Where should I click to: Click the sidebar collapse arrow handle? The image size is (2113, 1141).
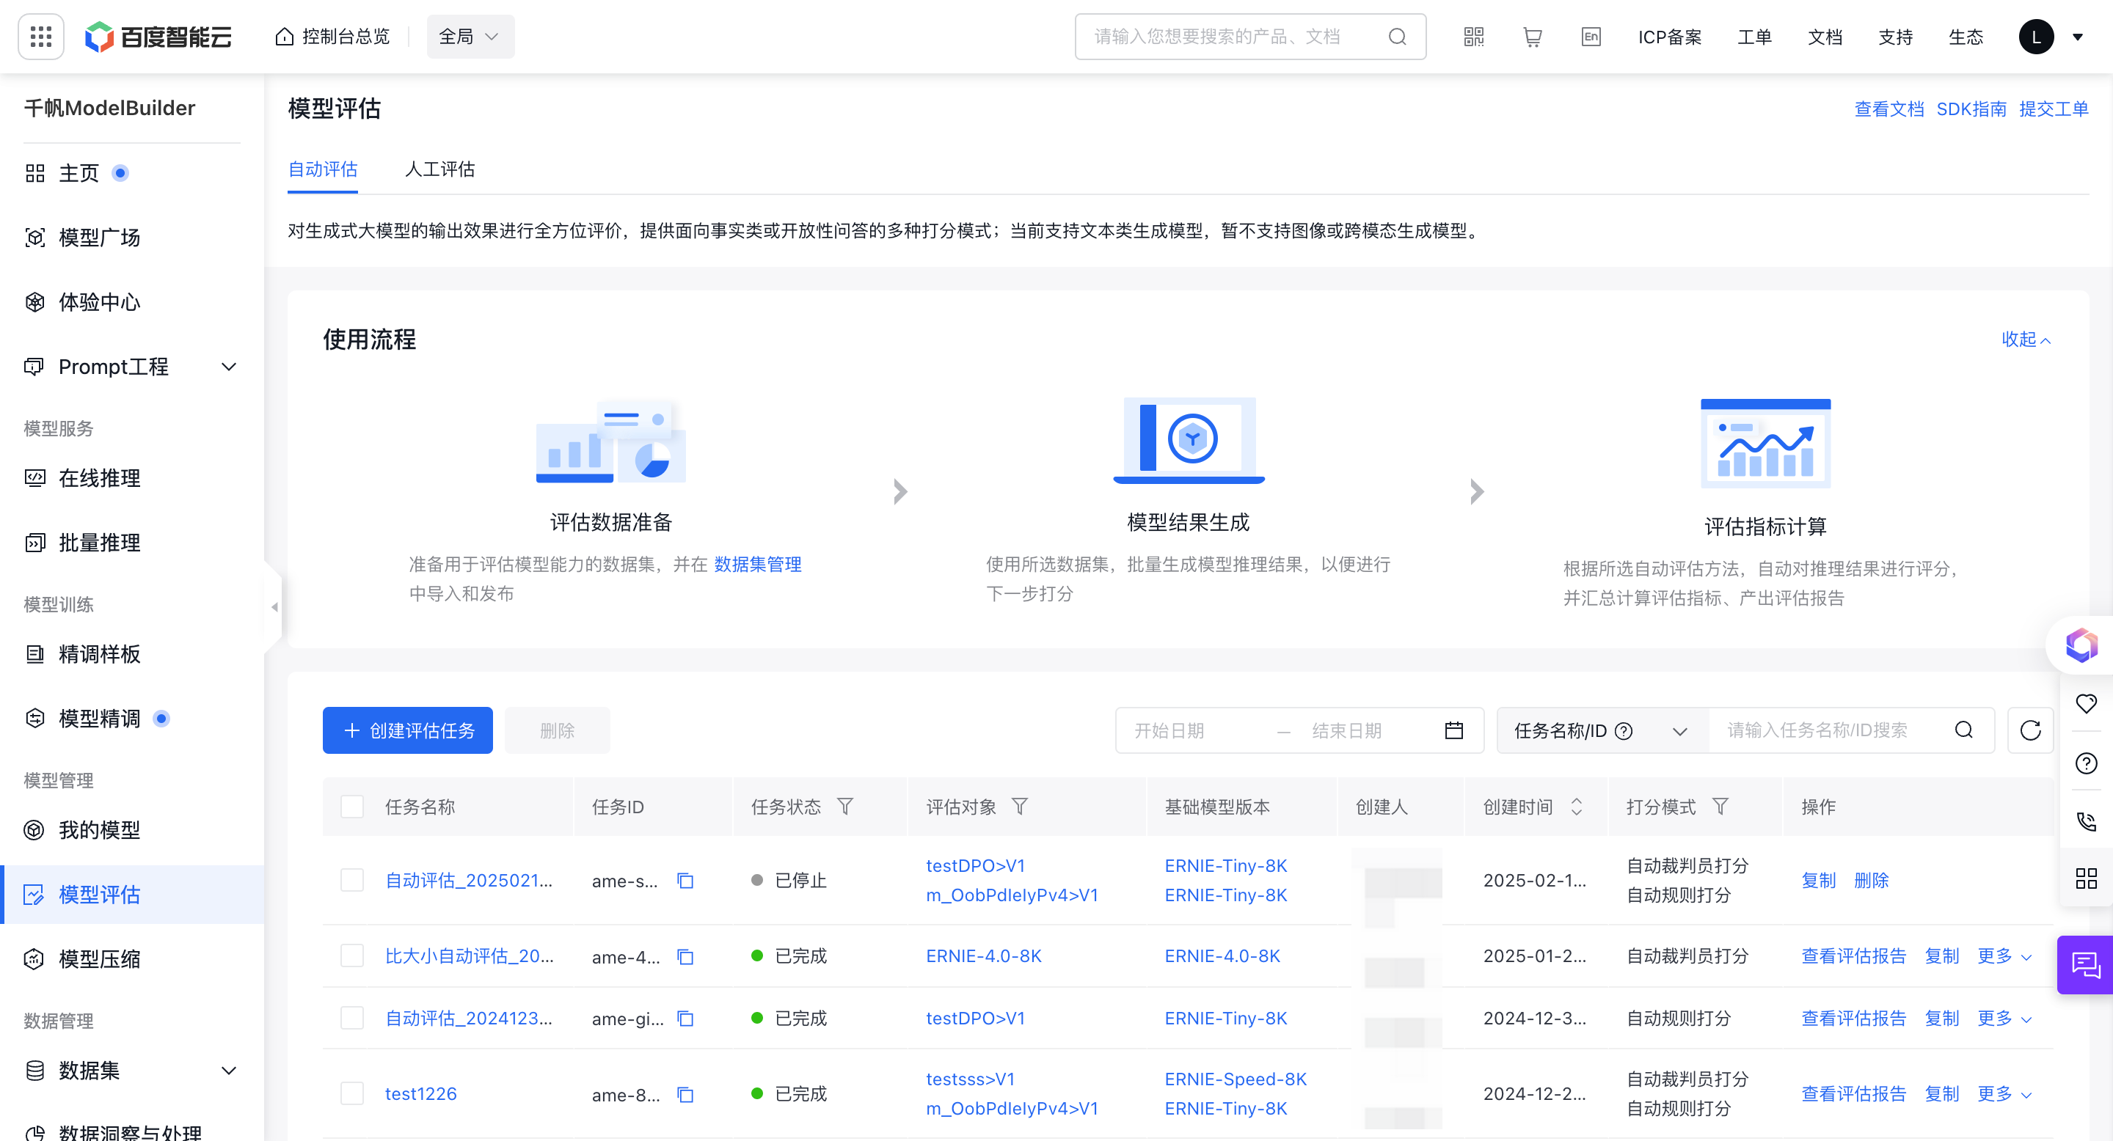274,606
